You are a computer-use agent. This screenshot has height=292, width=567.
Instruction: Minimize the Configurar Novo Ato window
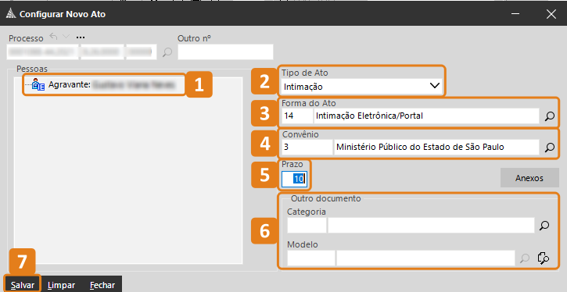point(515,14)
